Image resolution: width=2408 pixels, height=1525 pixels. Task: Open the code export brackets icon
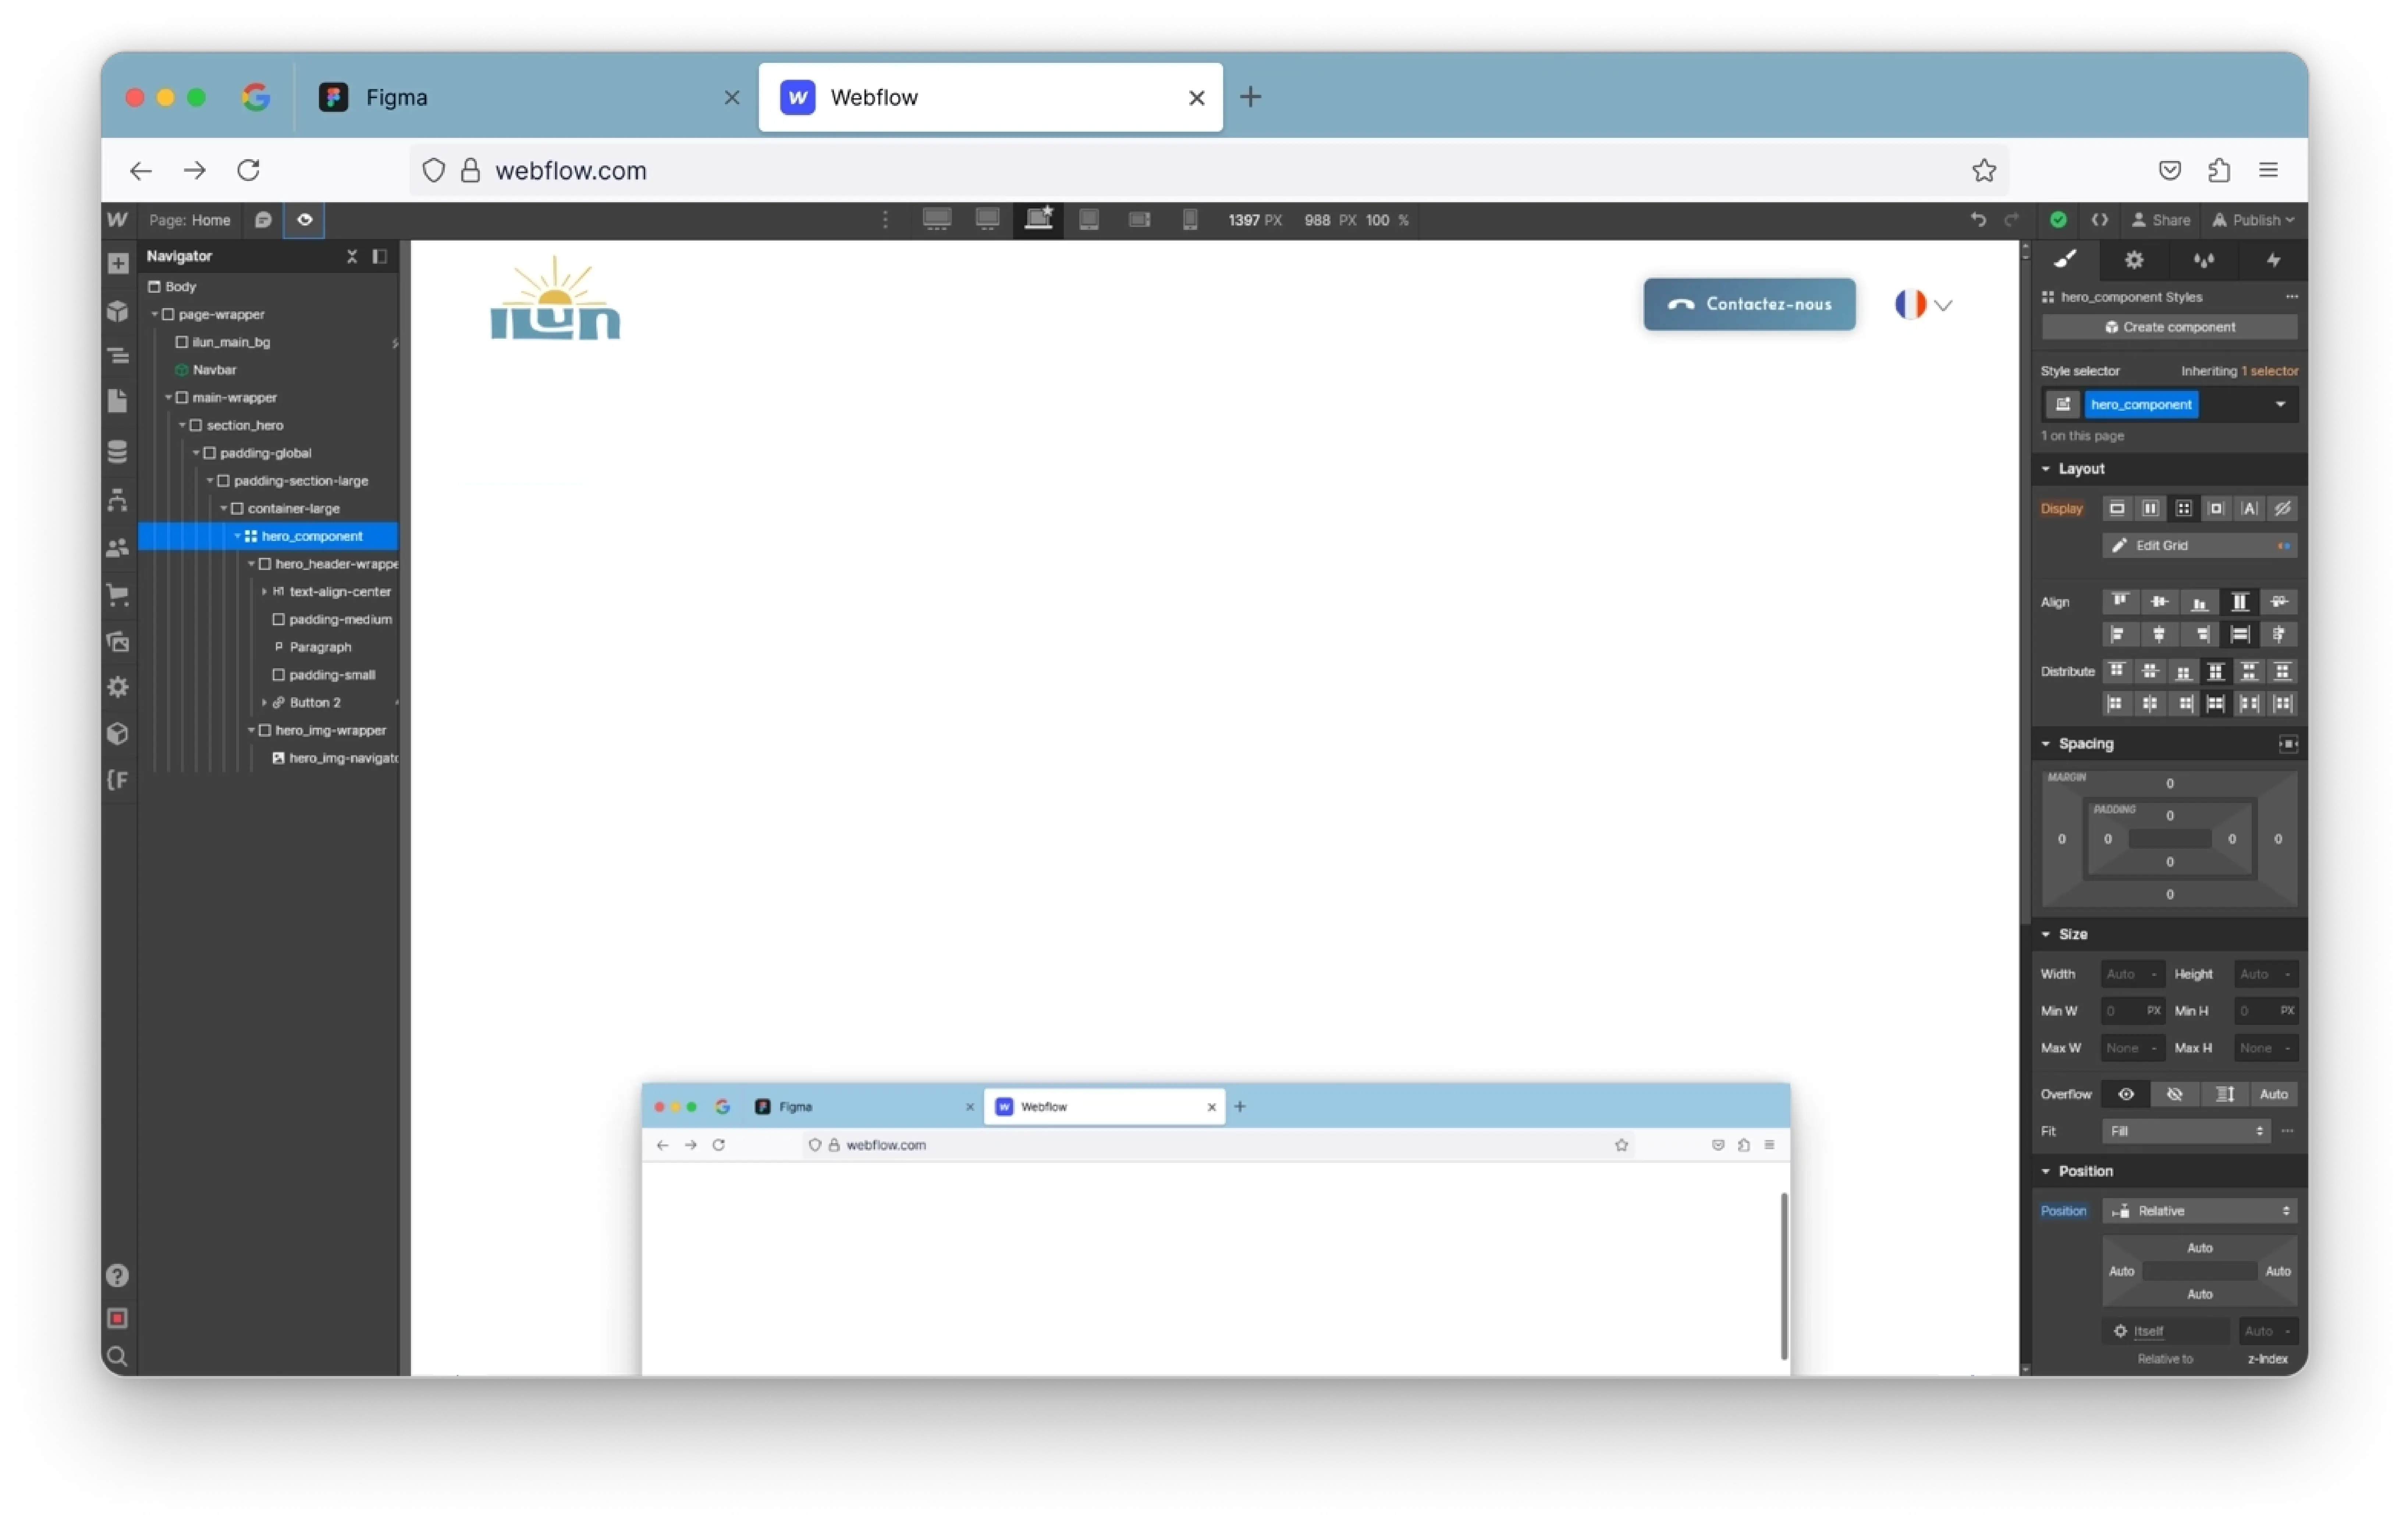click(2100, 220)
